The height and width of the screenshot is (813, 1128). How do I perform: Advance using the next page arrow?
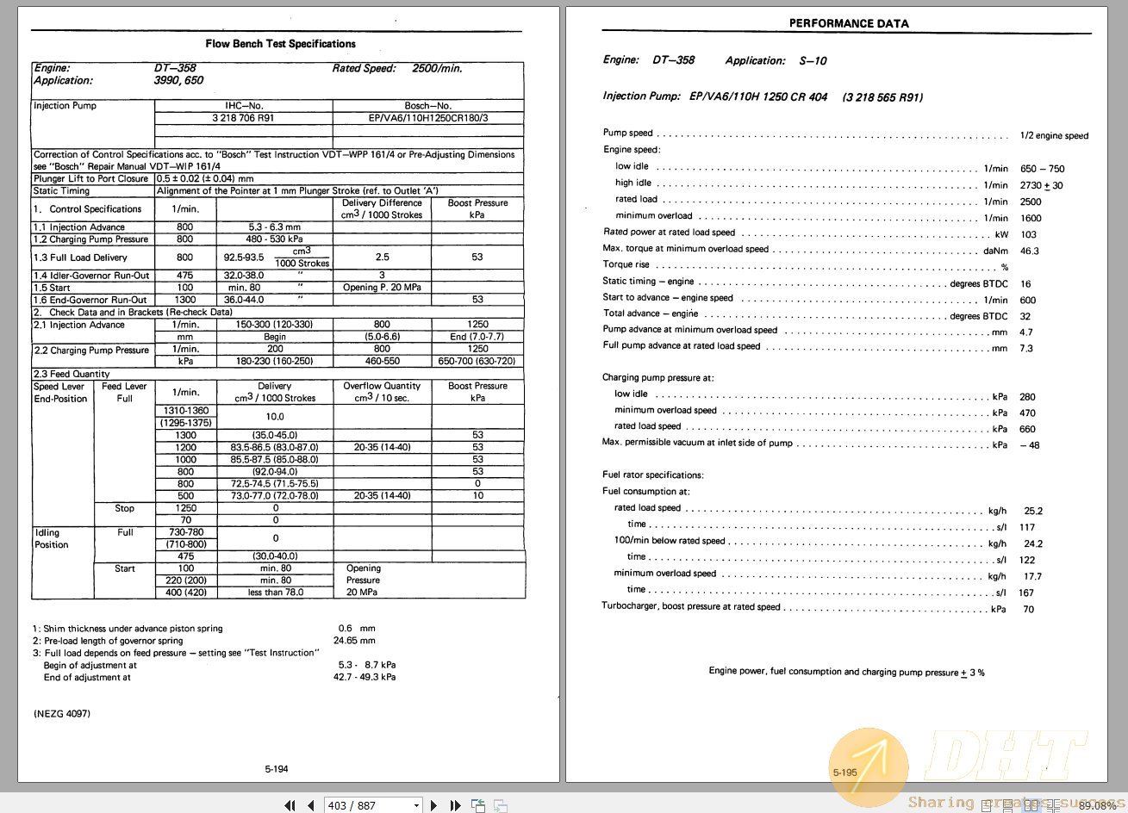point(433,805)
